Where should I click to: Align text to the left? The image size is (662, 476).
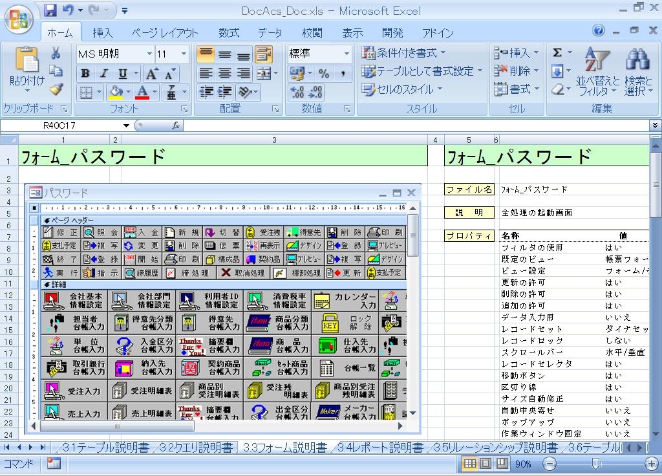pos(206,74)
